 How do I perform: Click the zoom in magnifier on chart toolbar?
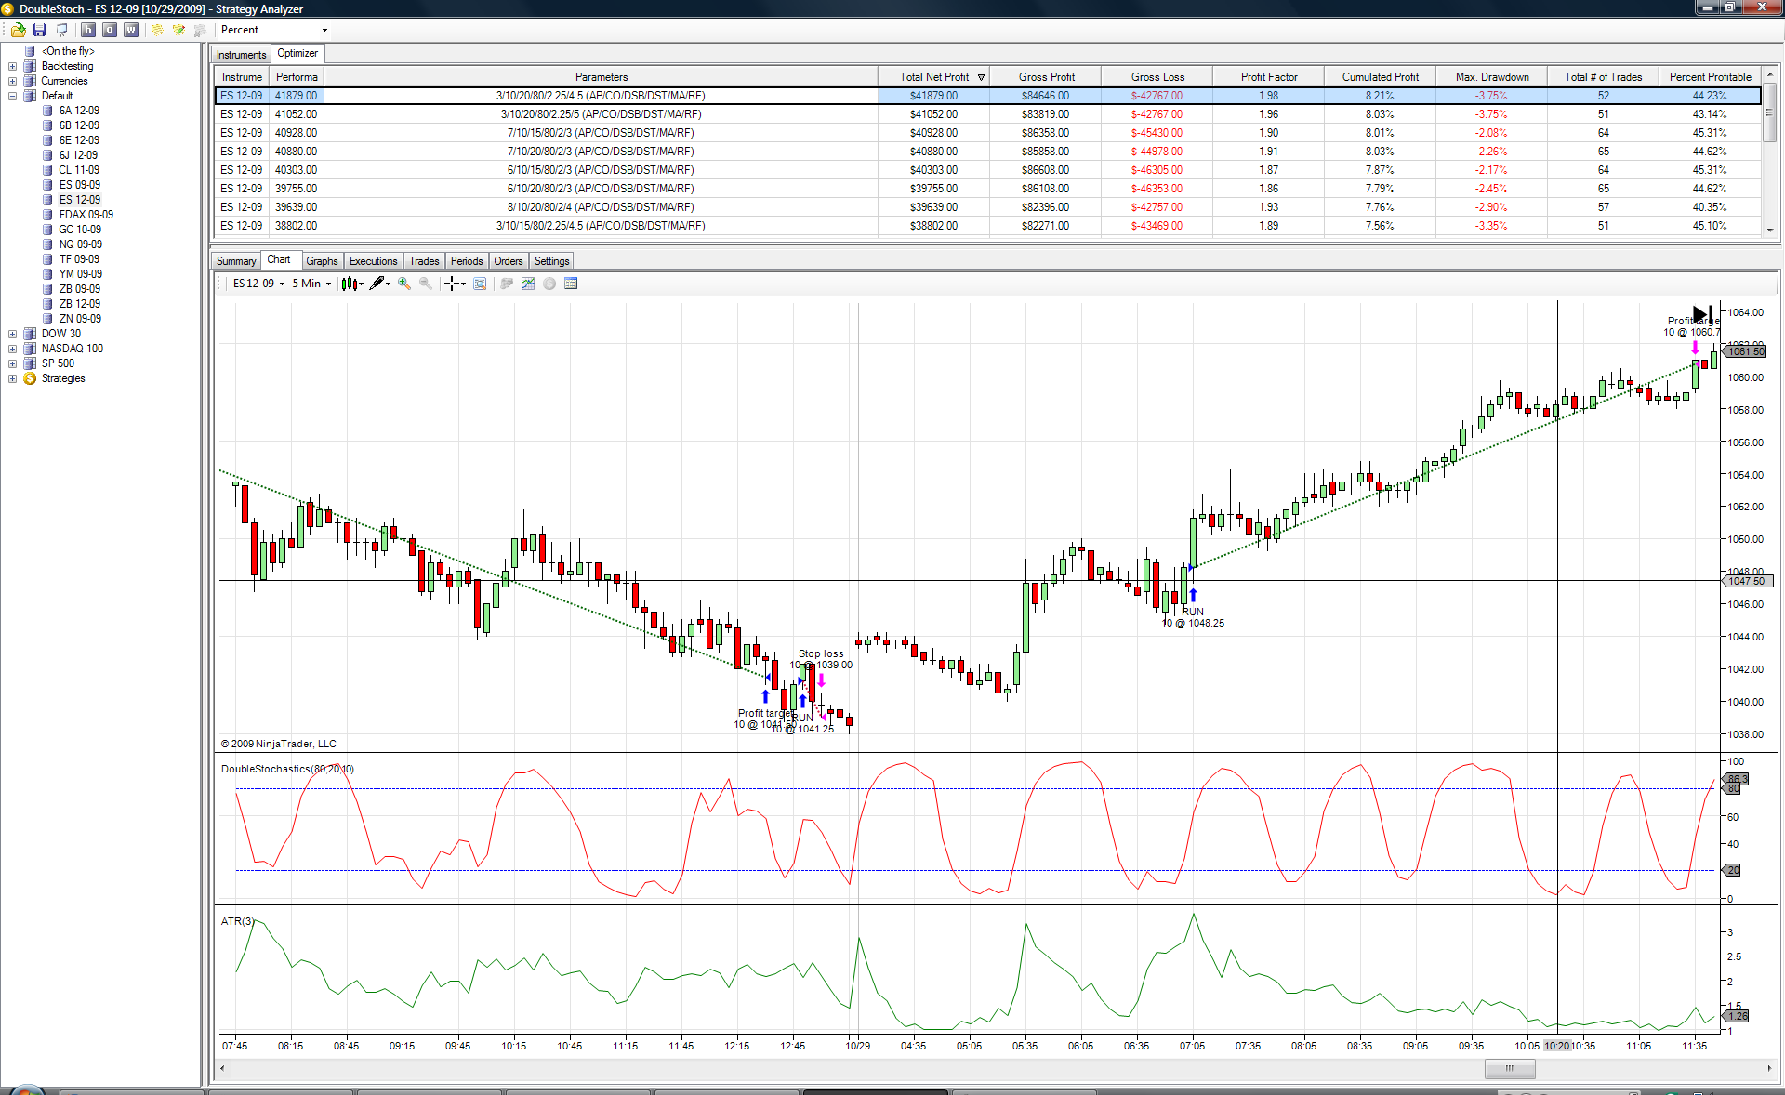(x=404, y=284)
